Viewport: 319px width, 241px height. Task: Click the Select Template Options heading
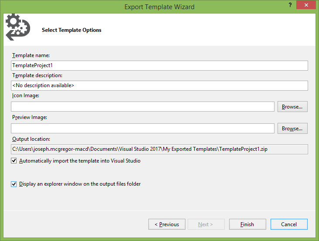[72, 30]
